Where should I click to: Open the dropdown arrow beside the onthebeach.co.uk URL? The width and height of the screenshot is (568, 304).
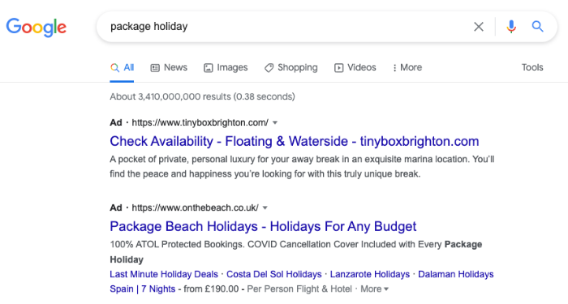click(265, 208)
